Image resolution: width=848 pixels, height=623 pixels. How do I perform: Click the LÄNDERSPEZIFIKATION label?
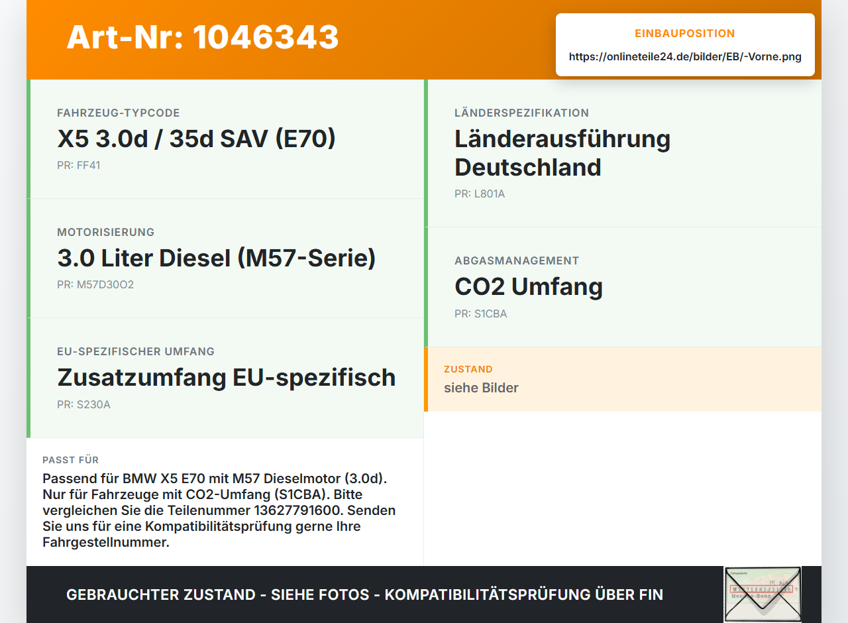[x=522, y=113]
